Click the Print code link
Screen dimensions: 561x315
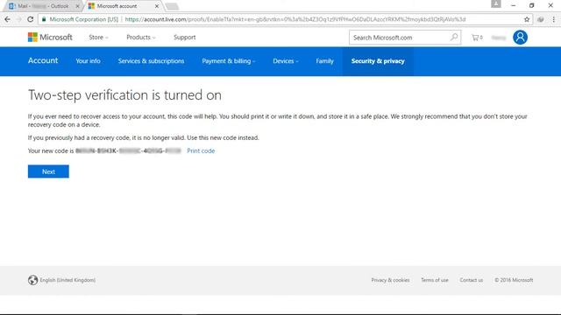click(201, 150)
